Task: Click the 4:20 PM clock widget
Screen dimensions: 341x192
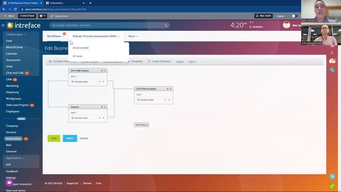Action: point(238,25)
